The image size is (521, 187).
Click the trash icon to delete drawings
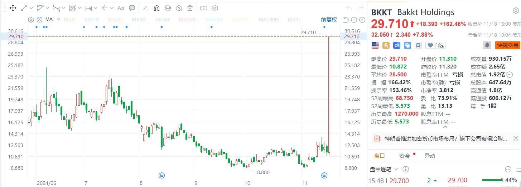(x=190, y=8)
